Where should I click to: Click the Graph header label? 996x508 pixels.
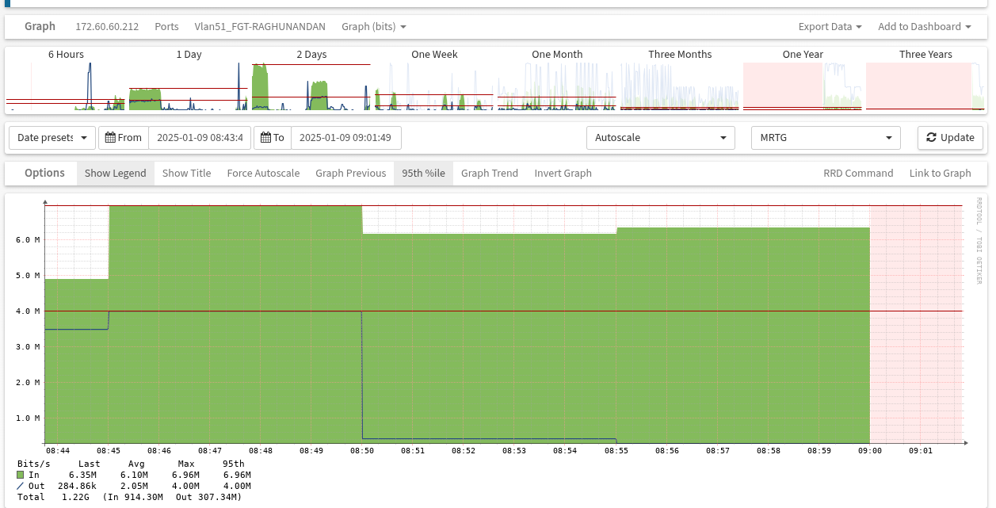pos(40,26)
